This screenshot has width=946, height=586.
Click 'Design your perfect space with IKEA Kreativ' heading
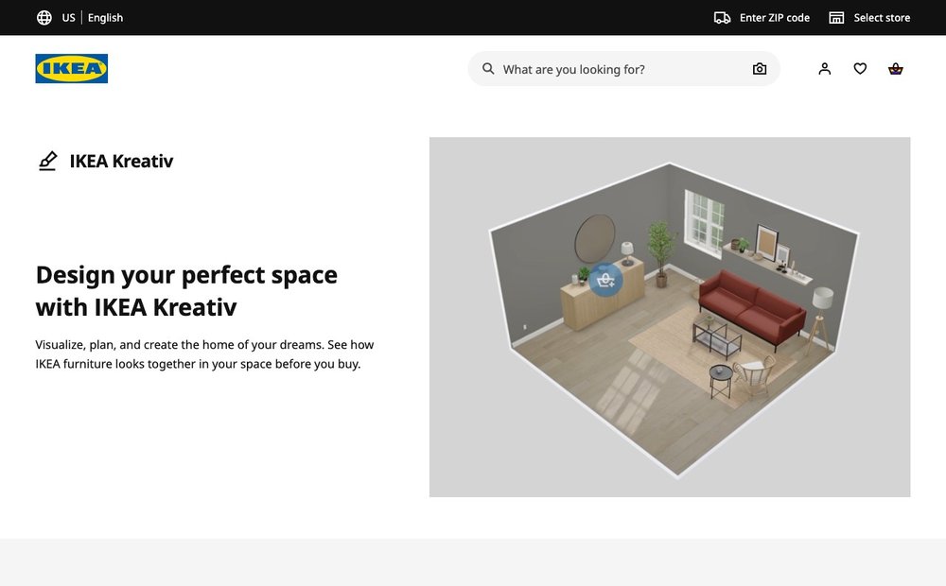click(x=186, y=291)
